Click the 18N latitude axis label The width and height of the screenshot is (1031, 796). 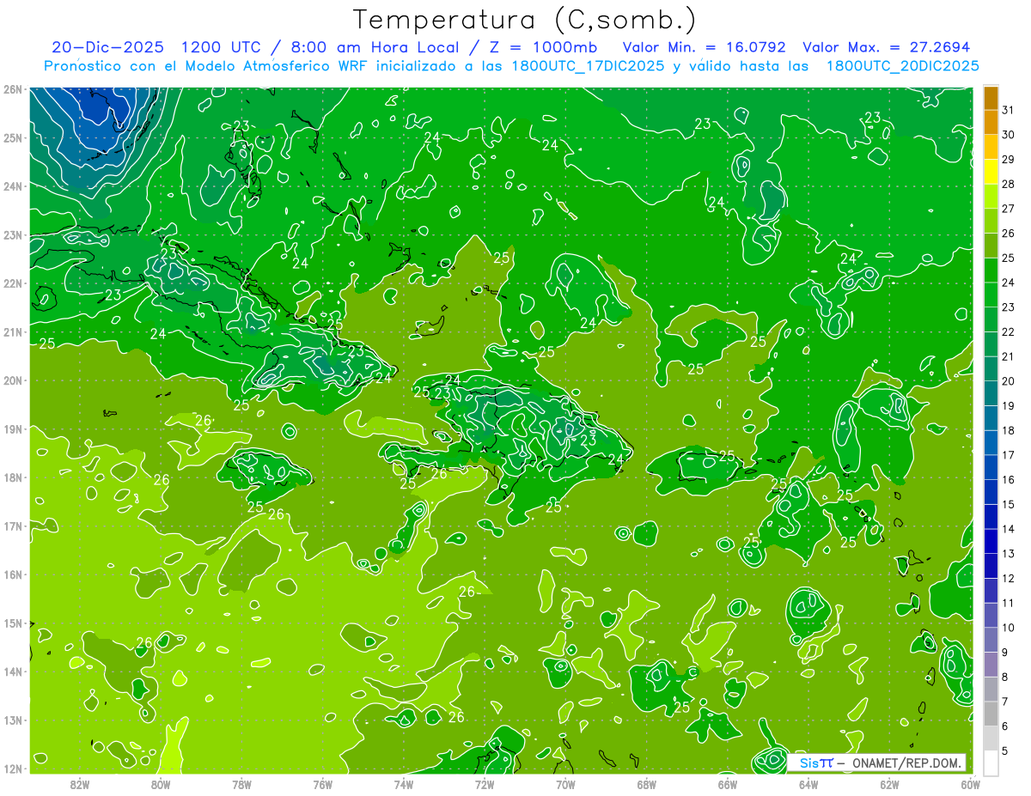pos(12,477)
